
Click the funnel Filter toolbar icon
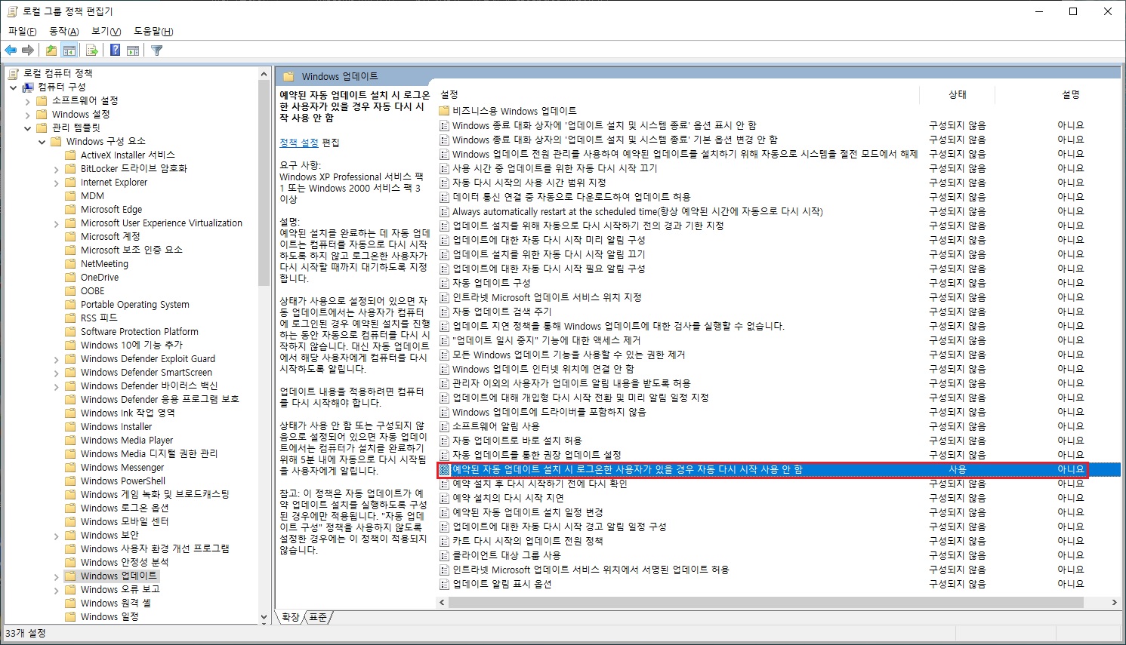click(x=156, y=51)
